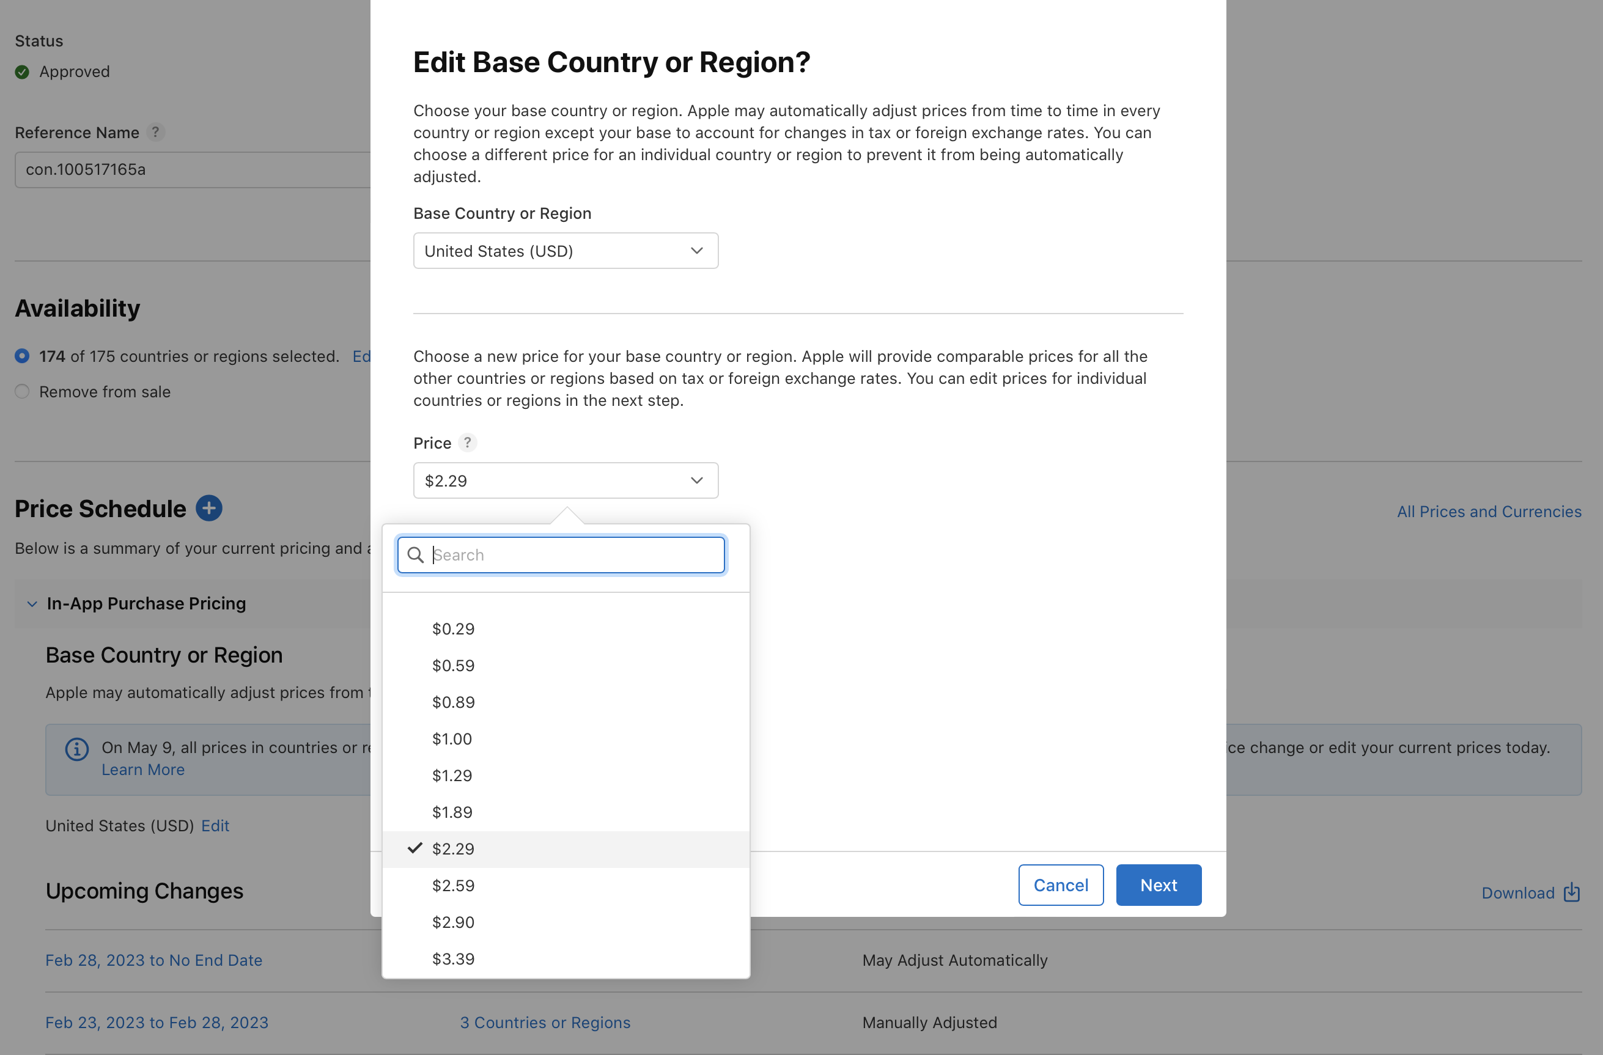Click the Price Schedule plus icon
This screenshot has width=1603, height=1055.
(209, 509)
